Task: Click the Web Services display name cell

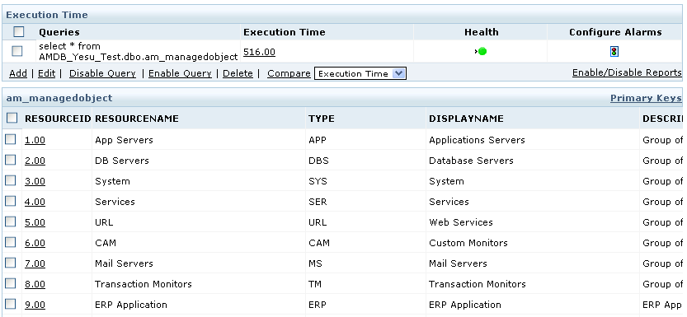Action: tap(461, 222)
